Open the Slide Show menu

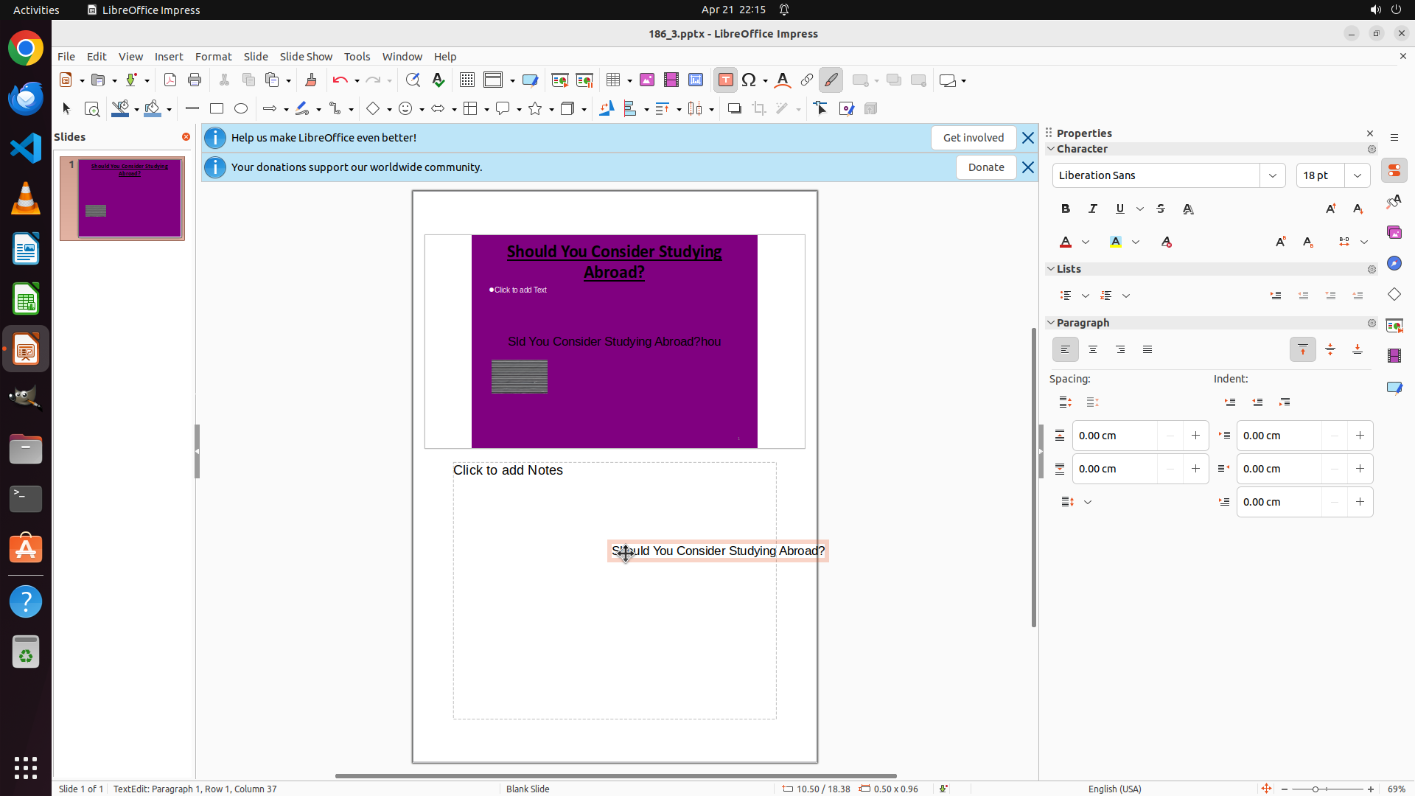point(306,57)
